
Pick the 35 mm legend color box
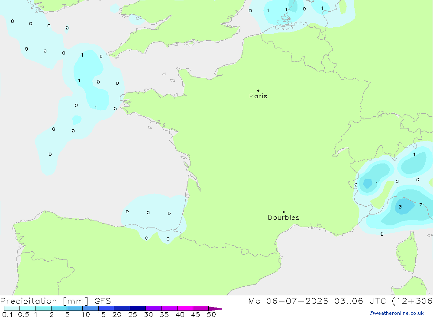(x=169, y=308)
